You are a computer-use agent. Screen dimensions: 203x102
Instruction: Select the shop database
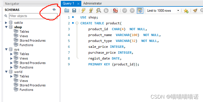click(x=18, y=27)
